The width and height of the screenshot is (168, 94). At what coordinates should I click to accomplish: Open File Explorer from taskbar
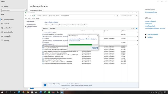28,92
